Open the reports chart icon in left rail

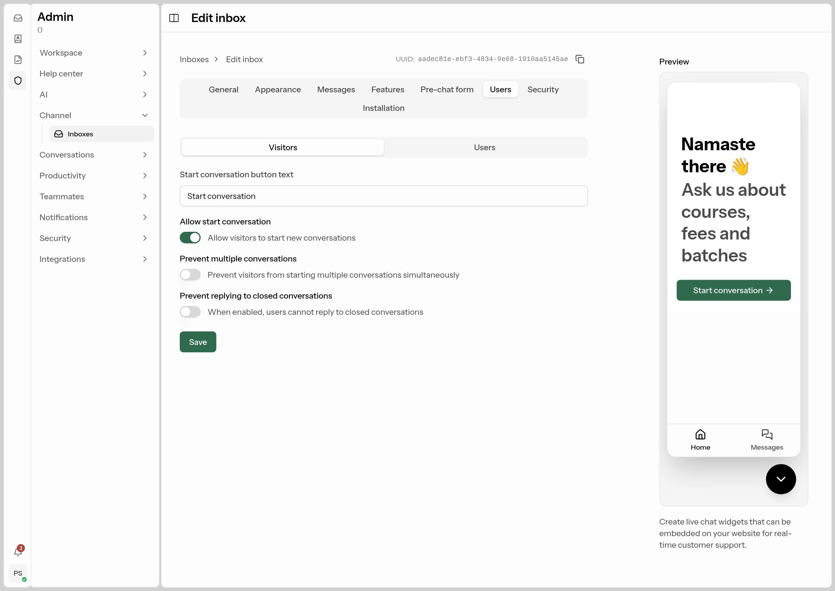coord(18,59)
